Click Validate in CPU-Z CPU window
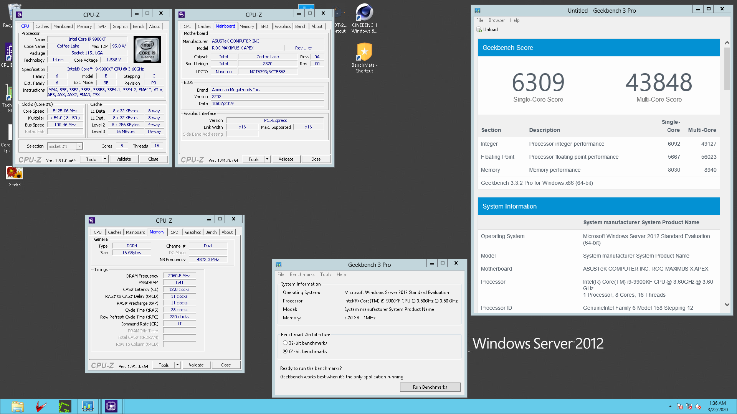The image size is (737, 414). tap(124, 159)
